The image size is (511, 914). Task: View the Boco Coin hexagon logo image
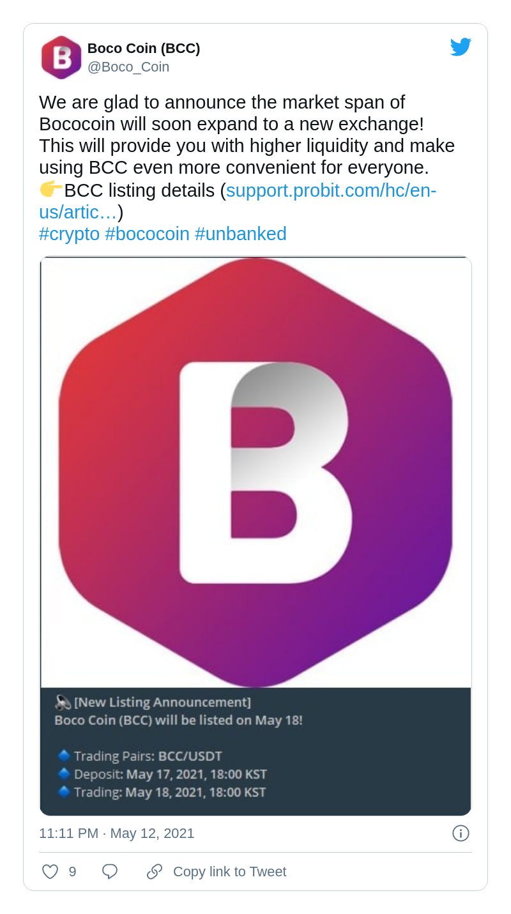[x=256, y=472]
